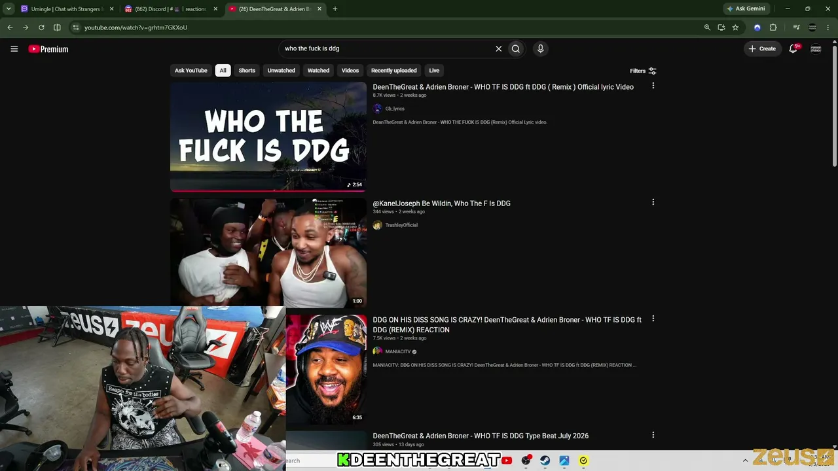Select the Ask YouTube chip
Image resolution: width=838 pixels, height=471 pixels.
[191, 71]
